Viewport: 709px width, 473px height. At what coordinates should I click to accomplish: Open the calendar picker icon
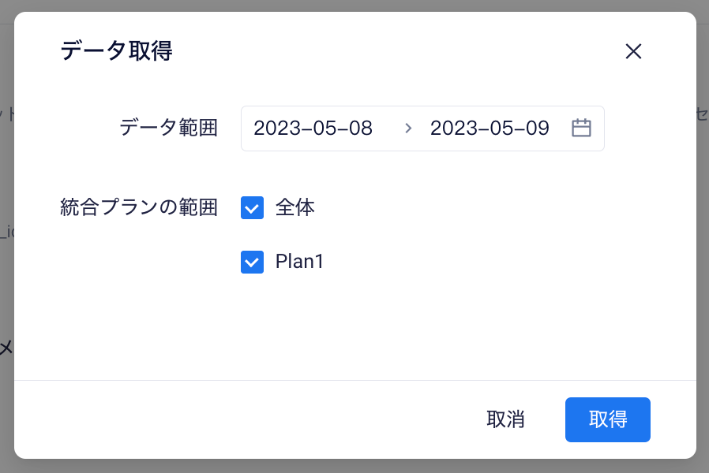click(581, 128)
